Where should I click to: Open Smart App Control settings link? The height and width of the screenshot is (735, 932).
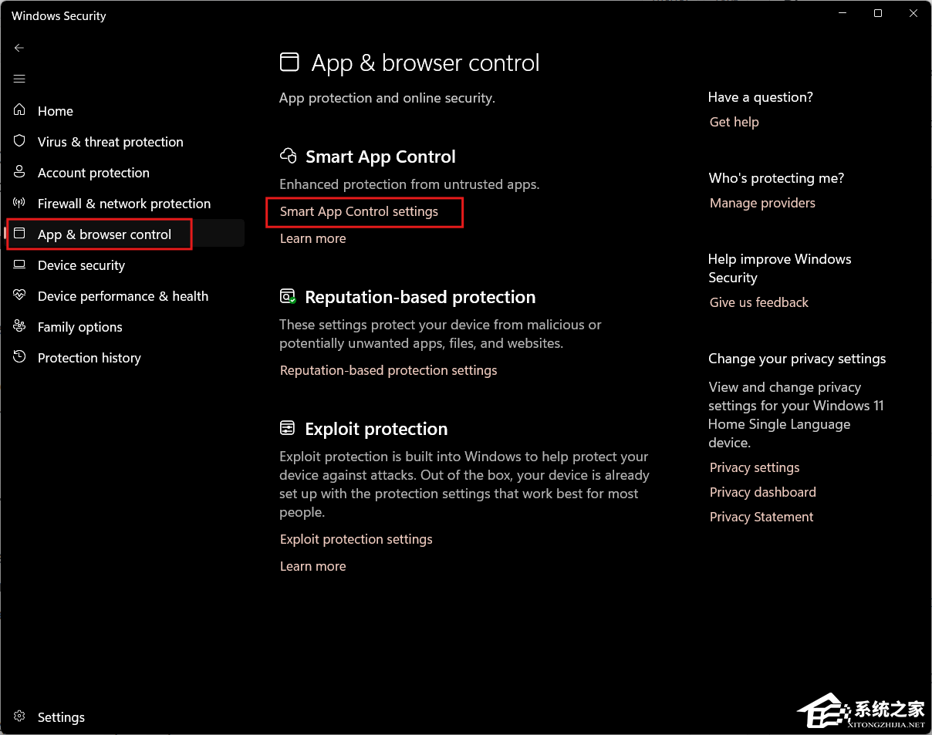[x=359, y=211]
